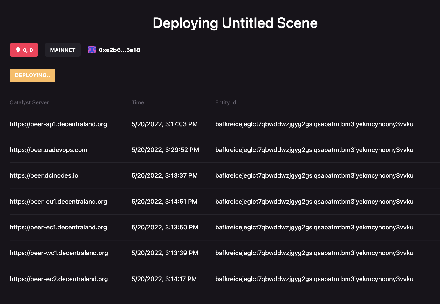Click the location pin icon

click(18, 50)
